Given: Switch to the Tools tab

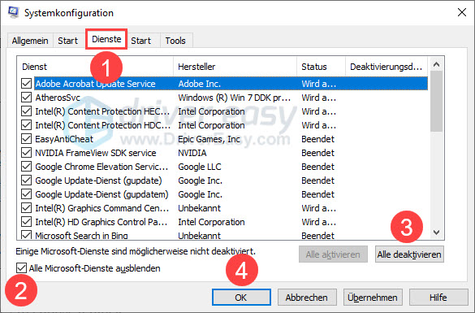Looking at the screenshot, I should click(175, 41).
